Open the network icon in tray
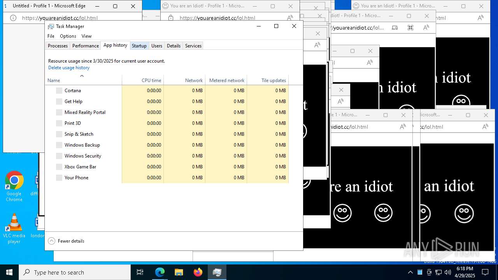 (438, 272)
